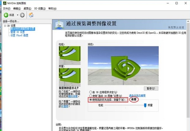Collapse the 3D 设置 tree node
The width and height of the screenshot is (190, 131).
point(5,26)
